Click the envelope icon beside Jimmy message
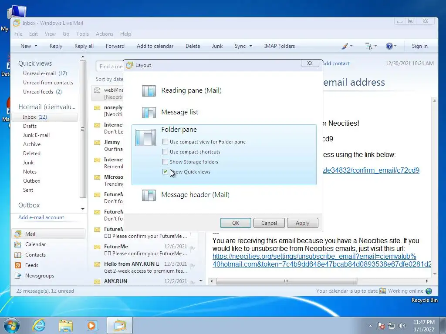The height and width of the screenshot is (334, 446). click(x=97, y=142)
